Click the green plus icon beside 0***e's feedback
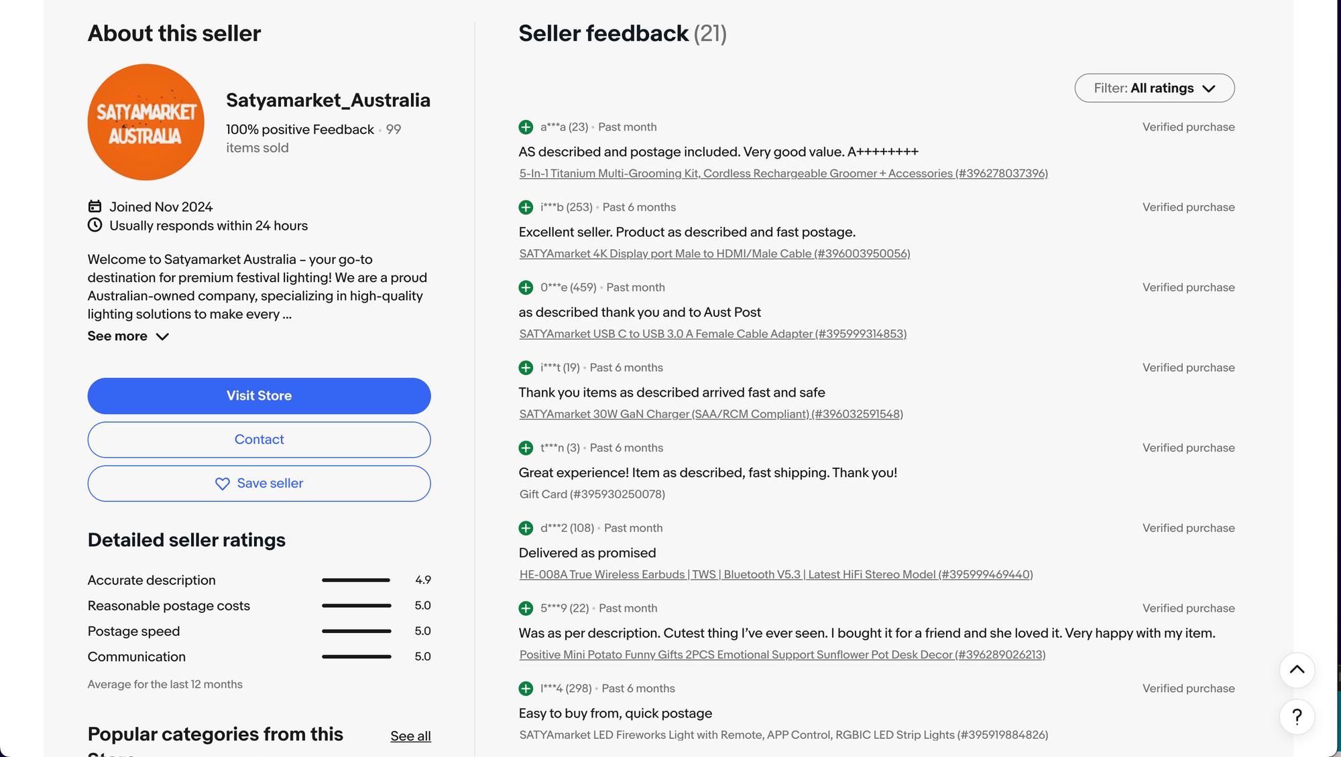The image size is (1341, 757). click(x=526, y=287)
